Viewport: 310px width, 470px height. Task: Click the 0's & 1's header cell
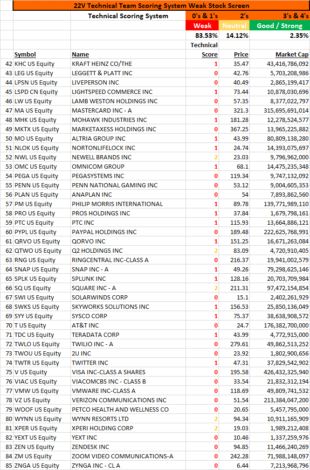click(x=202, y=16)
